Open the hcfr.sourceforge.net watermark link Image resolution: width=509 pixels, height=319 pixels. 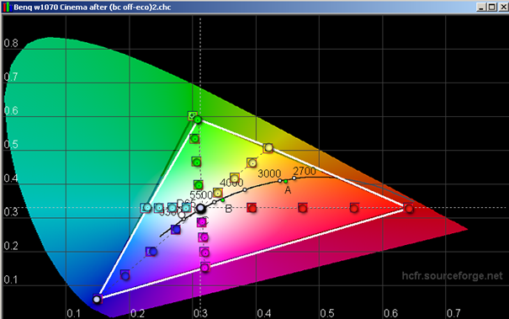tap(452, 276)
